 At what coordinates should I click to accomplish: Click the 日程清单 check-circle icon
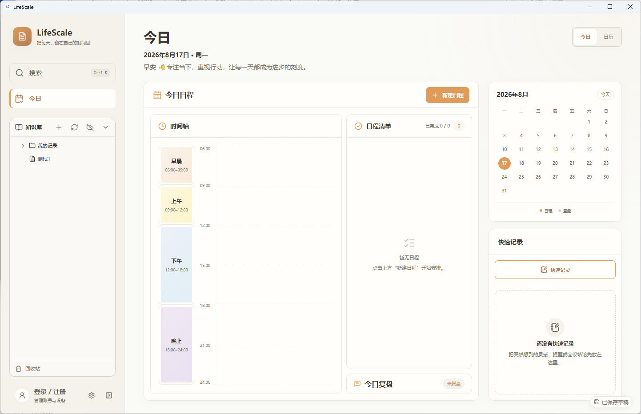(358, 126)
